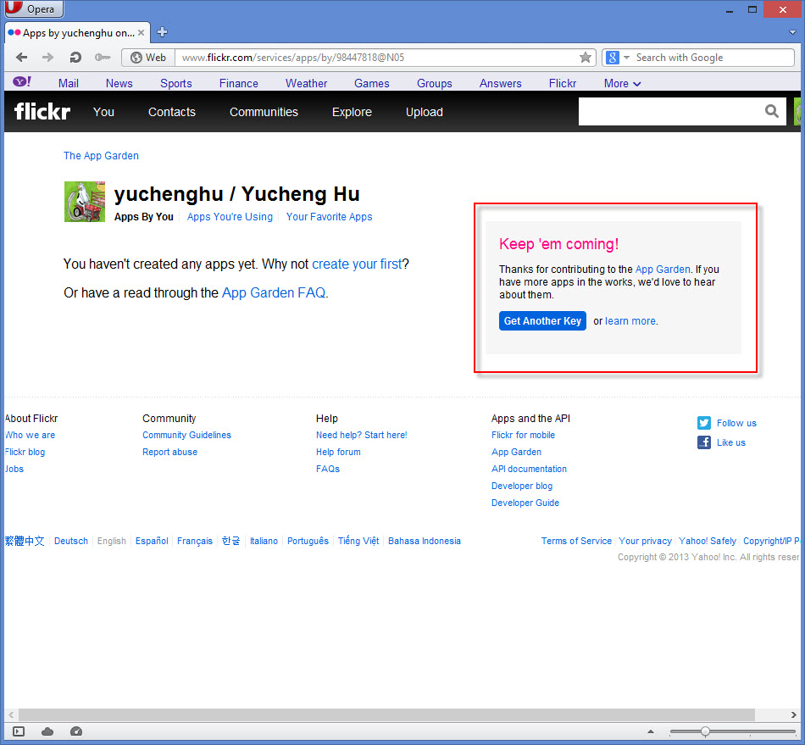The width and height of the screenshot is (805, 745).
Task: Open the Community Guidelines link
Action: coord(187,435)
